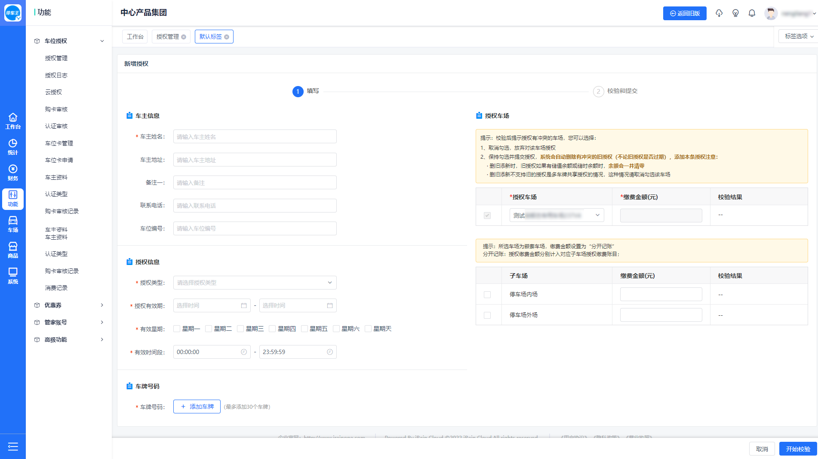
Task: Click the cloud download icon in header
Action: point(719,13)
